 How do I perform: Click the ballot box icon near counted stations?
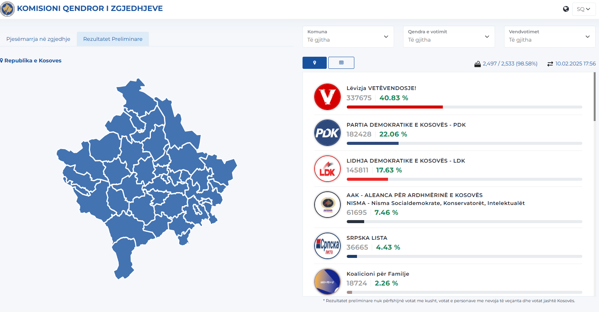point(478,64)
